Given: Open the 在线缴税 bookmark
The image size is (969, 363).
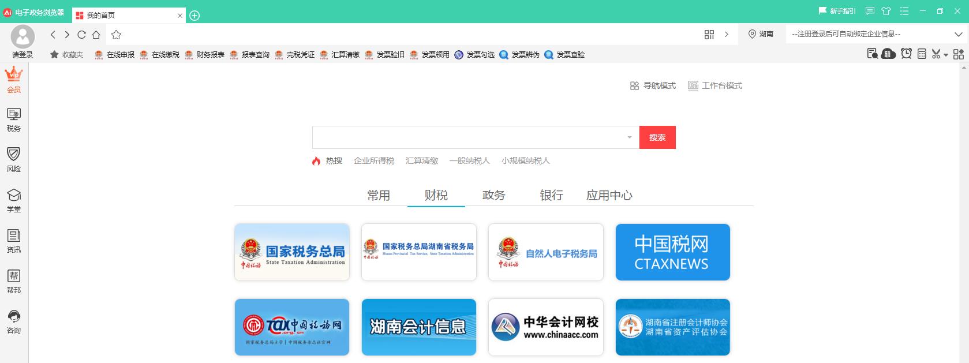Looking at the screenshot, I should (159, 54).
